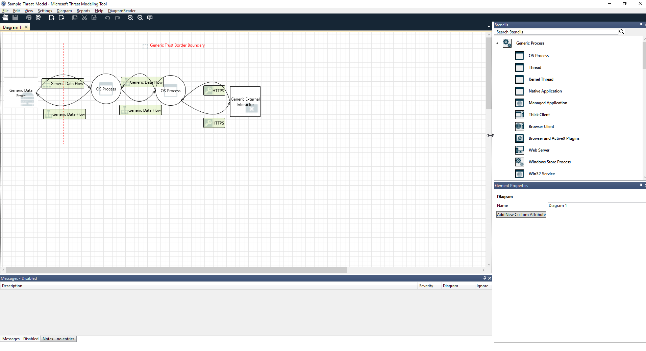Viewport: 646px width, 351px height.
Task: Select the Windows Store Process stencil icon
Action: coord(520,162)
